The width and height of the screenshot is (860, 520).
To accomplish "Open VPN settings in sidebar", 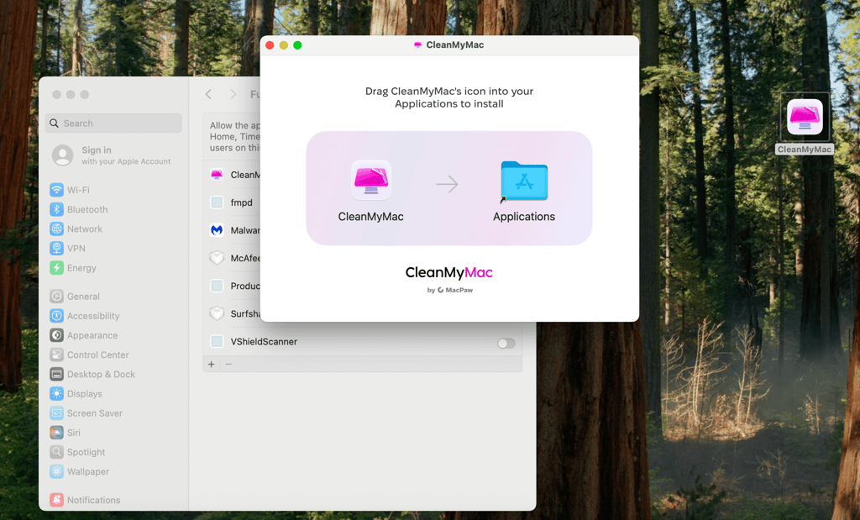I will 67,249.
